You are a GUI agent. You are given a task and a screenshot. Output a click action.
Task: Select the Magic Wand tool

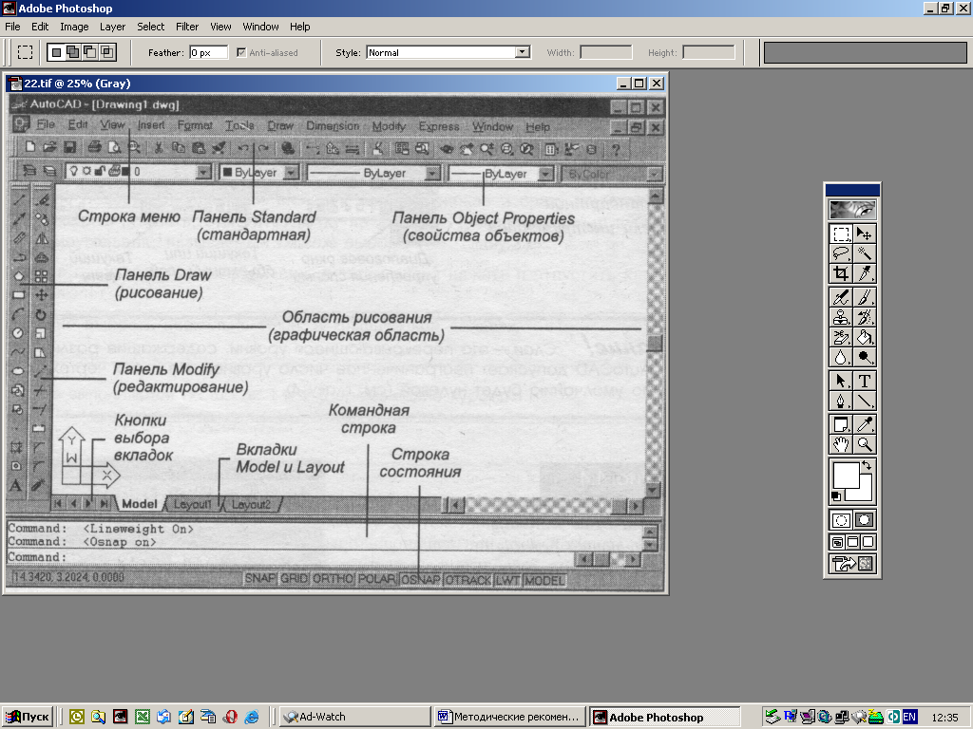pyautogui.click(x=864, y=253)
